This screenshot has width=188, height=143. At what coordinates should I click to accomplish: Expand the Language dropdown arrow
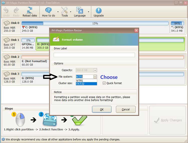[88, 12]
